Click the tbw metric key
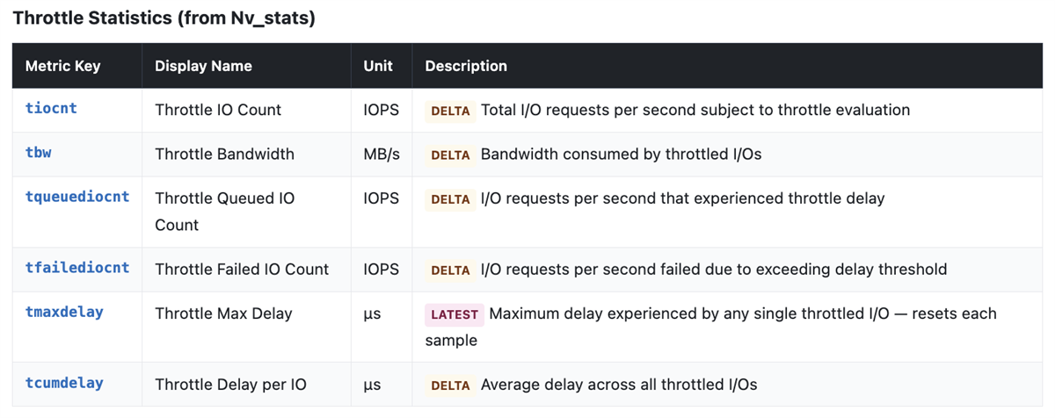This screenshot has width=1055, height=418. (39, 152)
